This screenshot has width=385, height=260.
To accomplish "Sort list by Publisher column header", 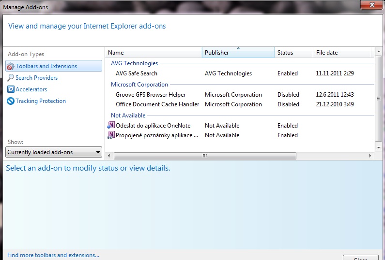I will (x=238, y=53).
